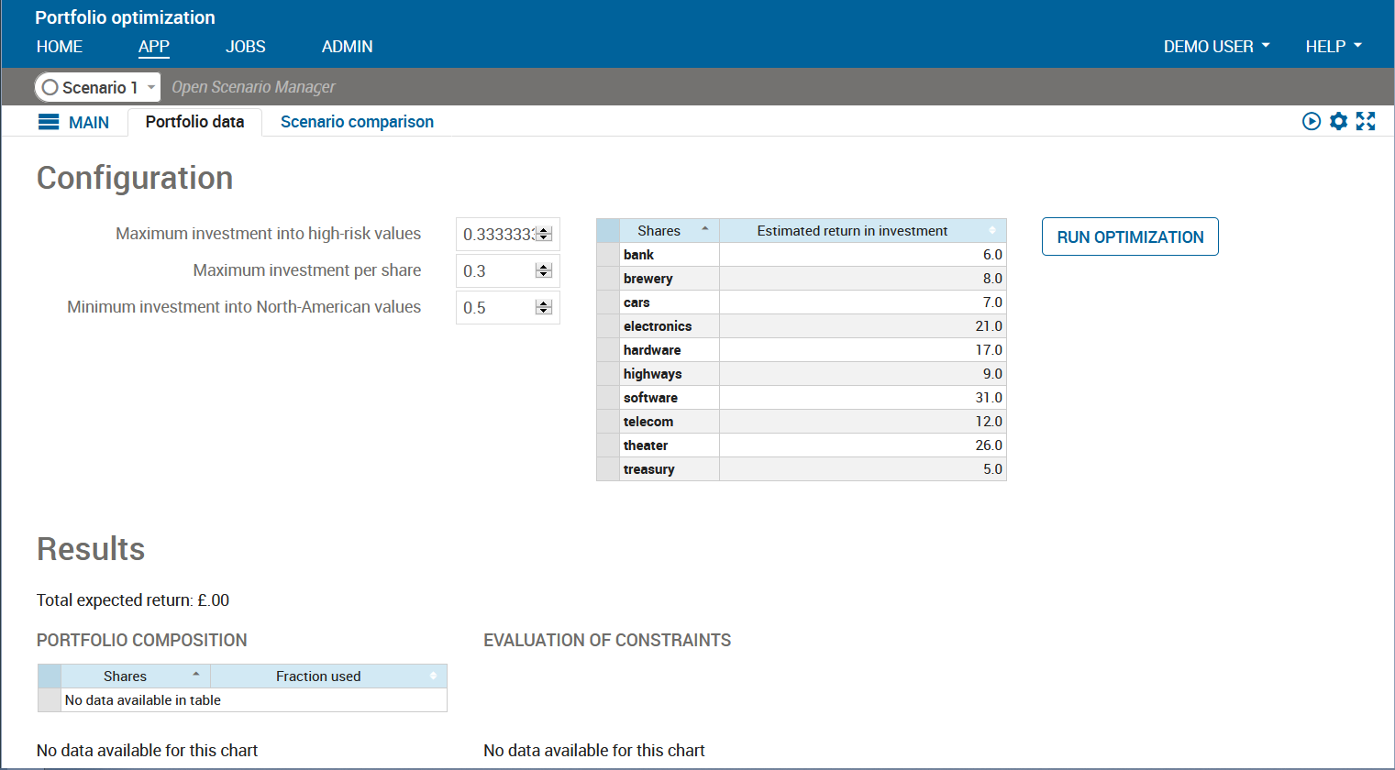Expand the Scenario 1 dropdown arrow
The height and width of the screenshot is (770, 1395).
click(x=151, y=87)
